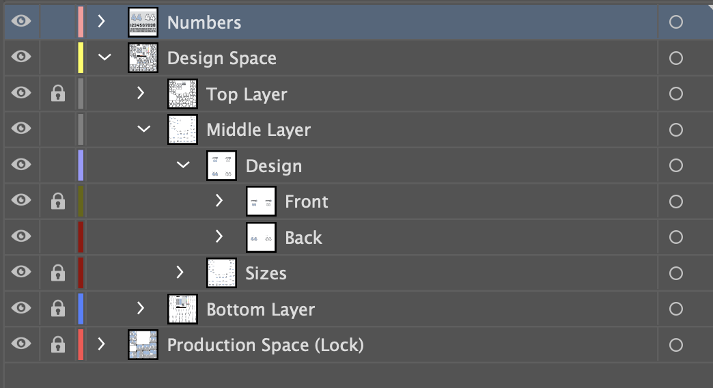The height and width of the screenshot is (388, 713).
Task: Click the Top Layer thumbnail
Action: pyautogui.click(x=182, y=94)
